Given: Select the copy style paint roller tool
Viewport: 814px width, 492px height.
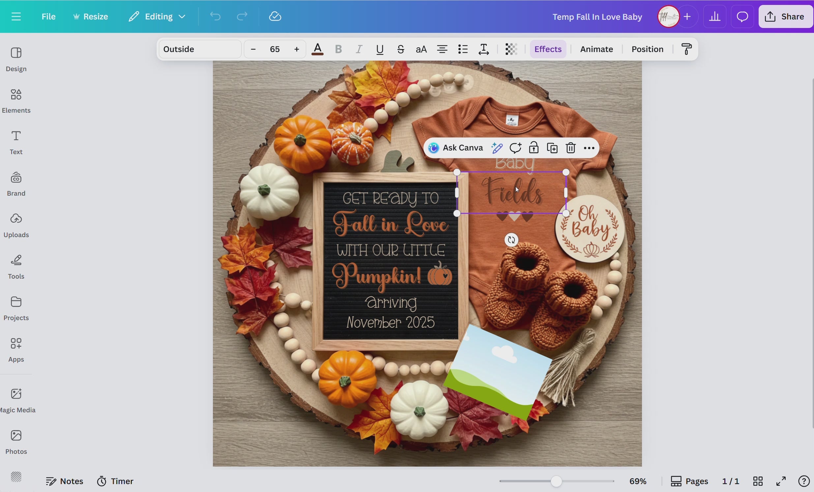Looking at the screenshot, I should (x=686, y=49).
